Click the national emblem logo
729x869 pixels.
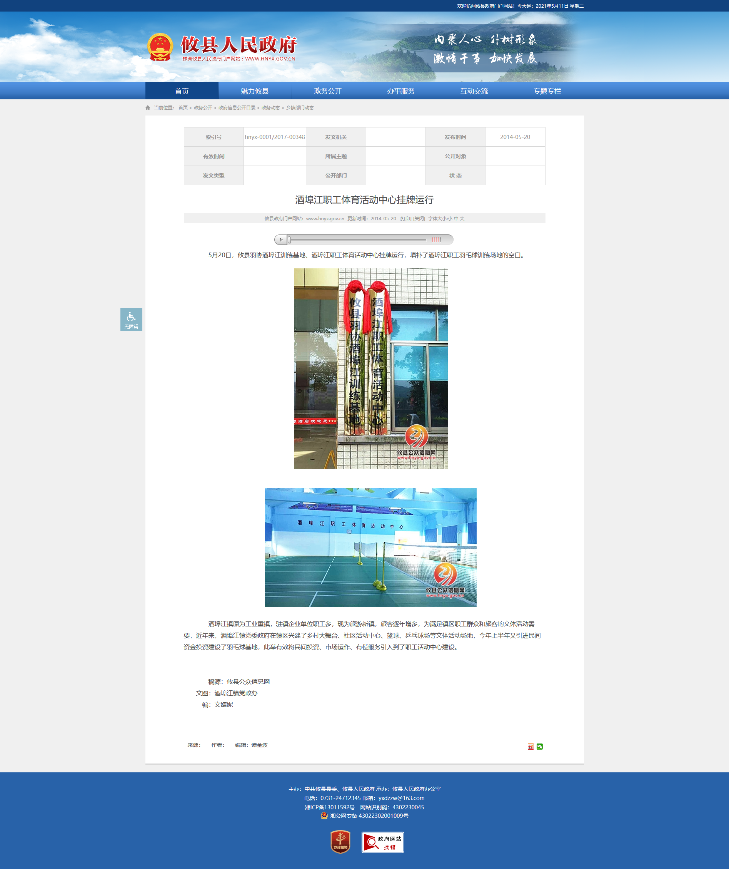coord(160,47)
